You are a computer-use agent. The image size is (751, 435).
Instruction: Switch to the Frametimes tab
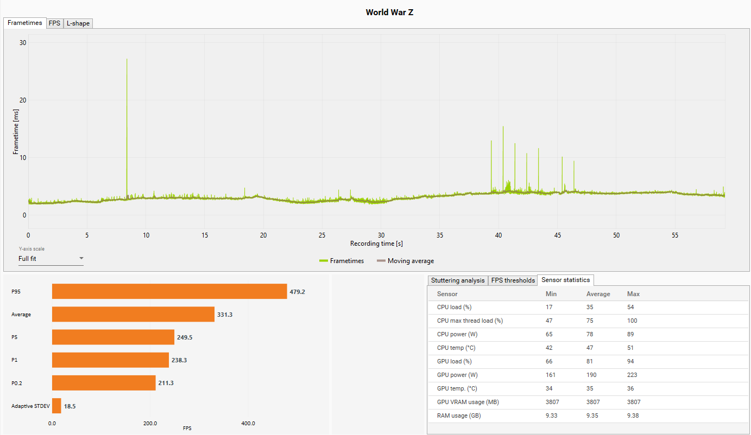(25, 23)
